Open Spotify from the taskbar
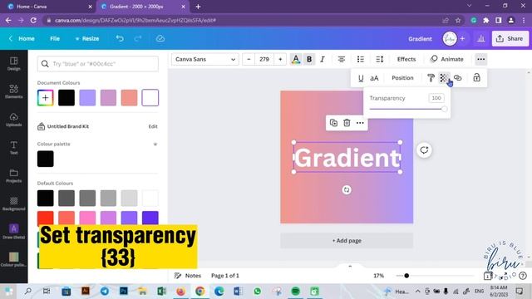The image size is (532, 299). [x=296, y=292]
